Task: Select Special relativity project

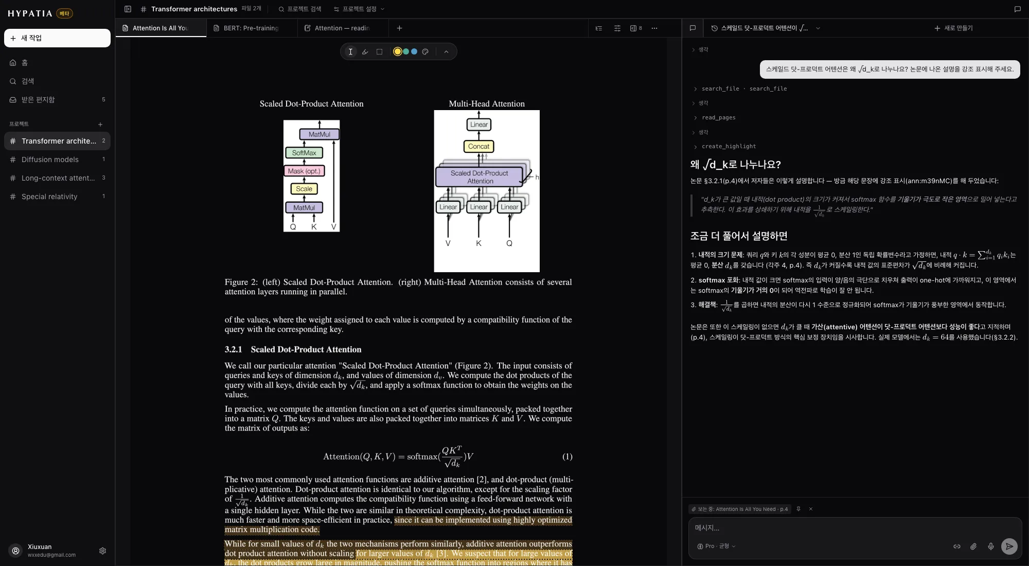Action: 57,197
